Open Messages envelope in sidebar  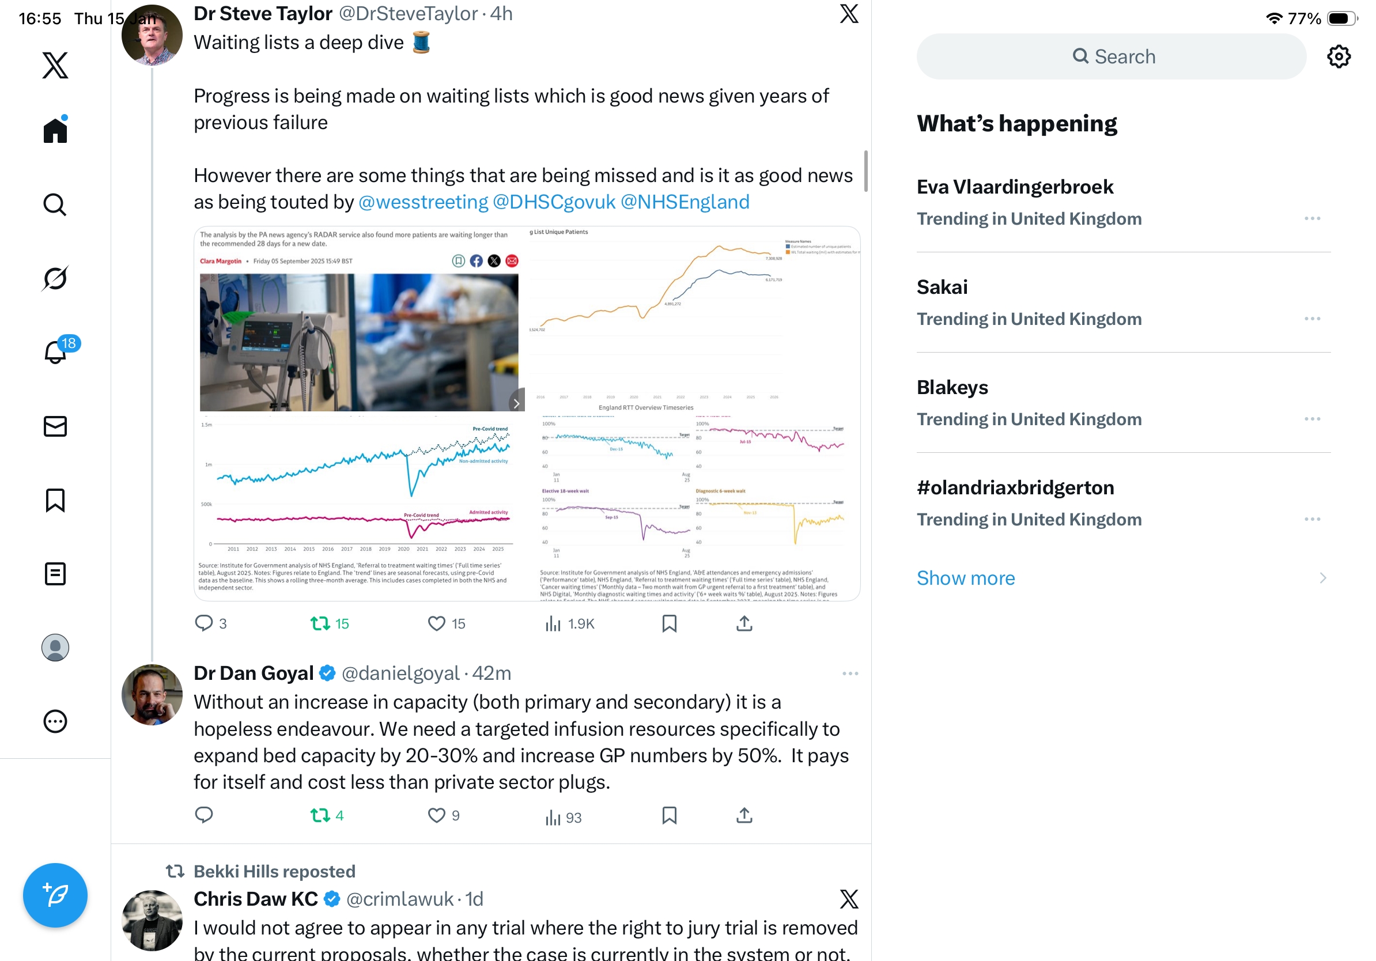(55, 426)
